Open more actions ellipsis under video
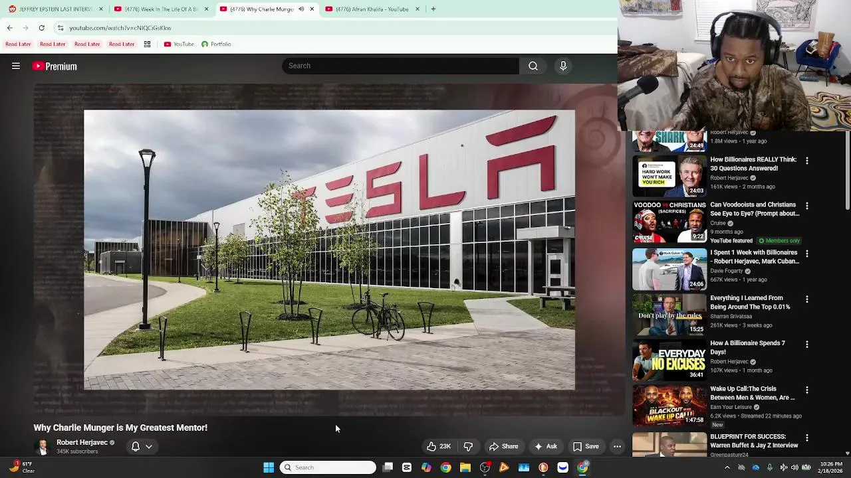The width and height of the screenshot is (851, 478). pos(617,446)
